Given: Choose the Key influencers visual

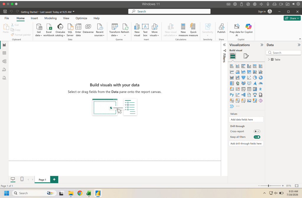Looking at the screenshot, I should 238,95.
